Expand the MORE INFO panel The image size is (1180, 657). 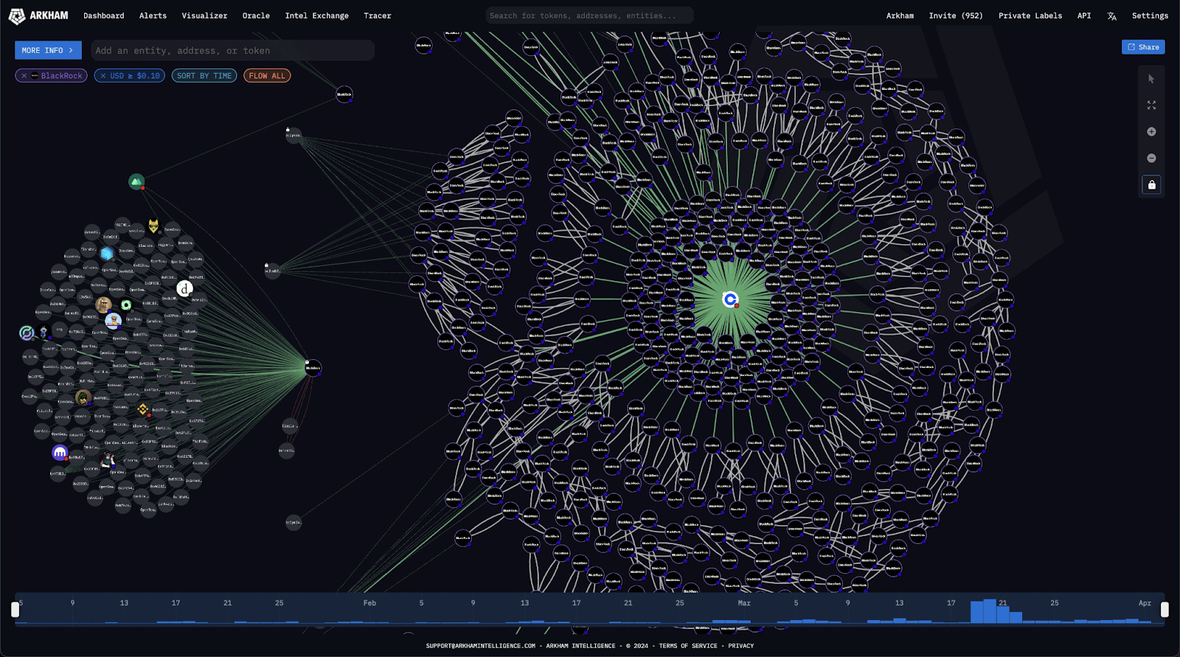click(x=48, y=50)
